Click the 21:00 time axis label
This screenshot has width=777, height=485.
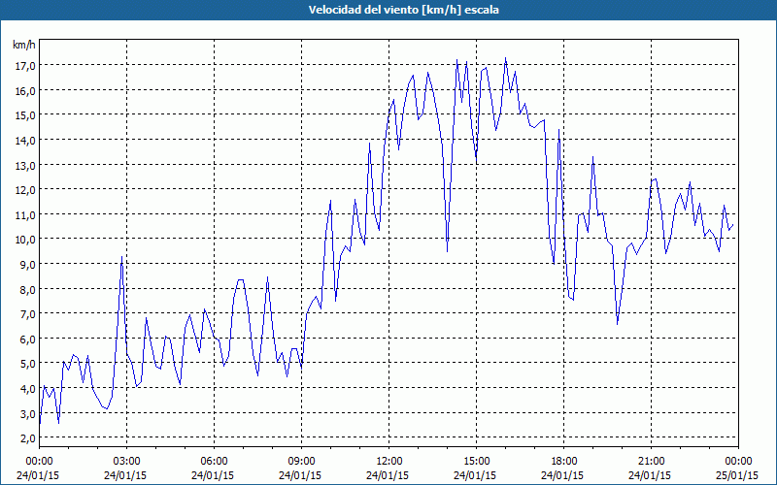click(651, 462)
